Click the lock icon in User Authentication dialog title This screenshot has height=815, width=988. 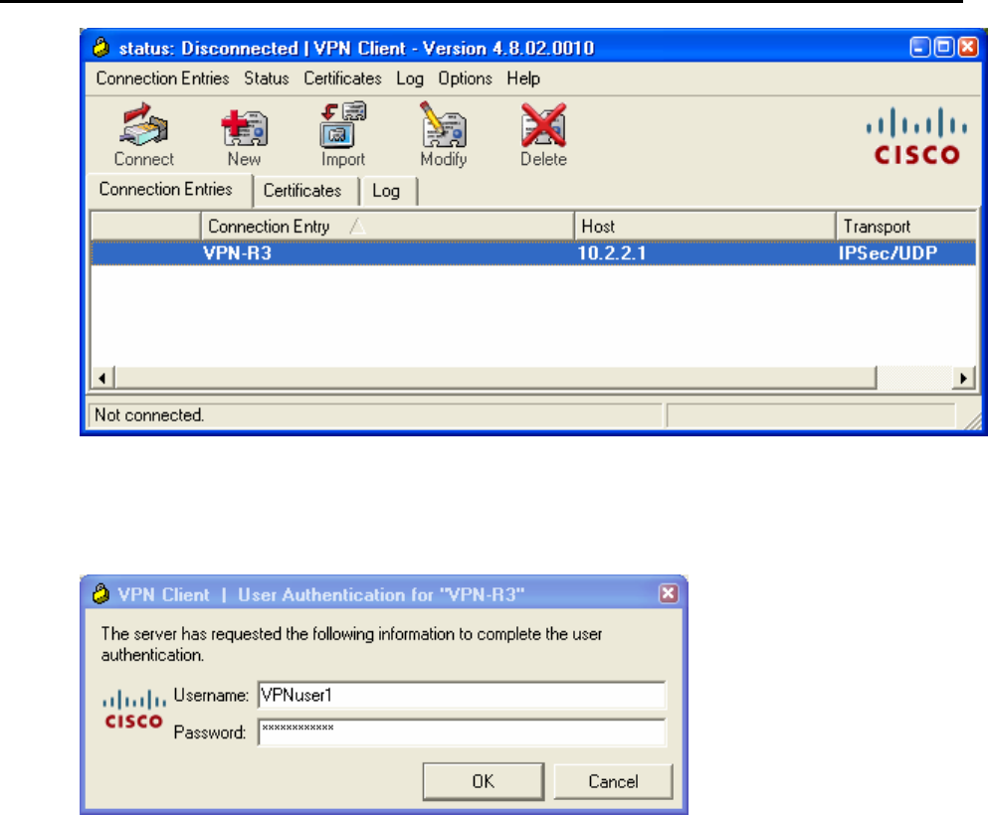pos(100,593)
